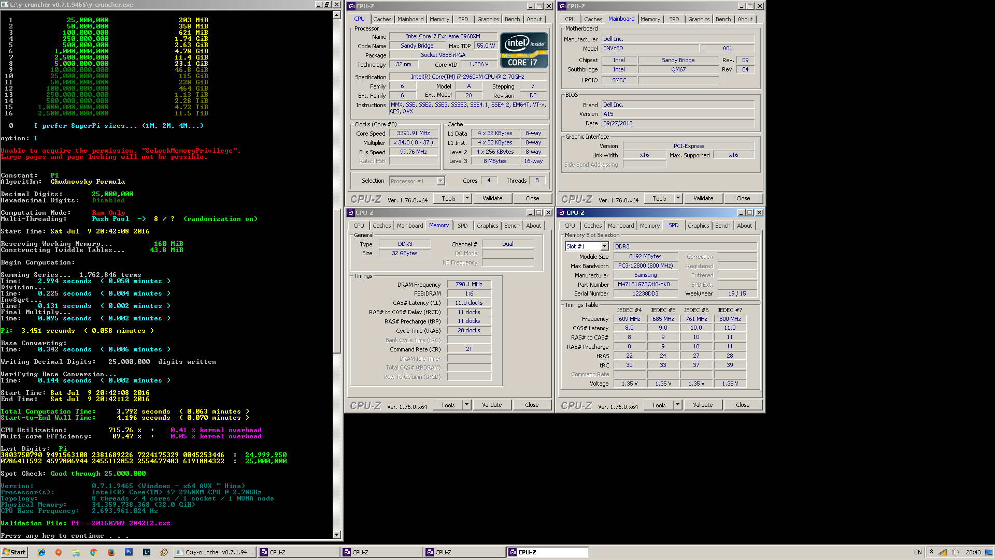Click Close button in the Mainboard window

(743, 198)
